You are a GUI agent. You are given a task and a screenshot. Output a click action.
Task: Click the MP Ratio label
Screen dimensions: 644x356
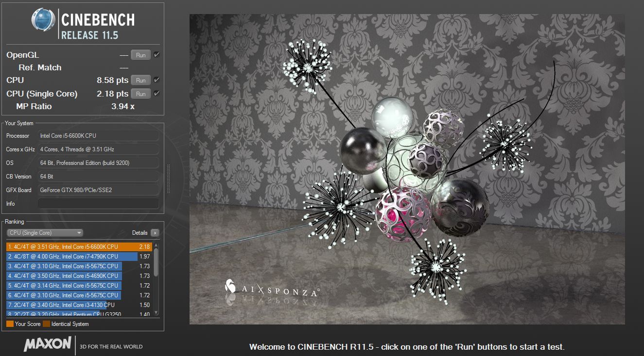(34, 106)
